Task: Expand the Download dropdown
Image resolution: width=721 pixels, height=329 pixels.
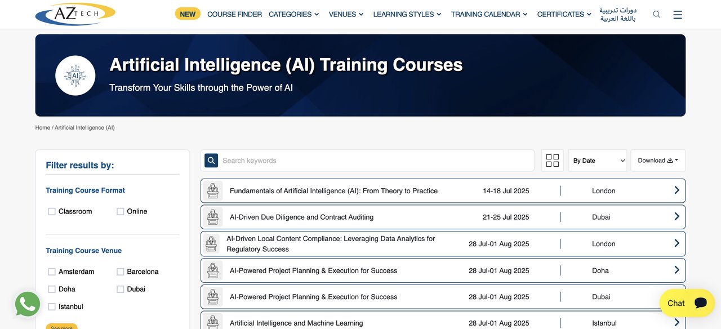Action: pyautogui.click(x=658, y=161)
